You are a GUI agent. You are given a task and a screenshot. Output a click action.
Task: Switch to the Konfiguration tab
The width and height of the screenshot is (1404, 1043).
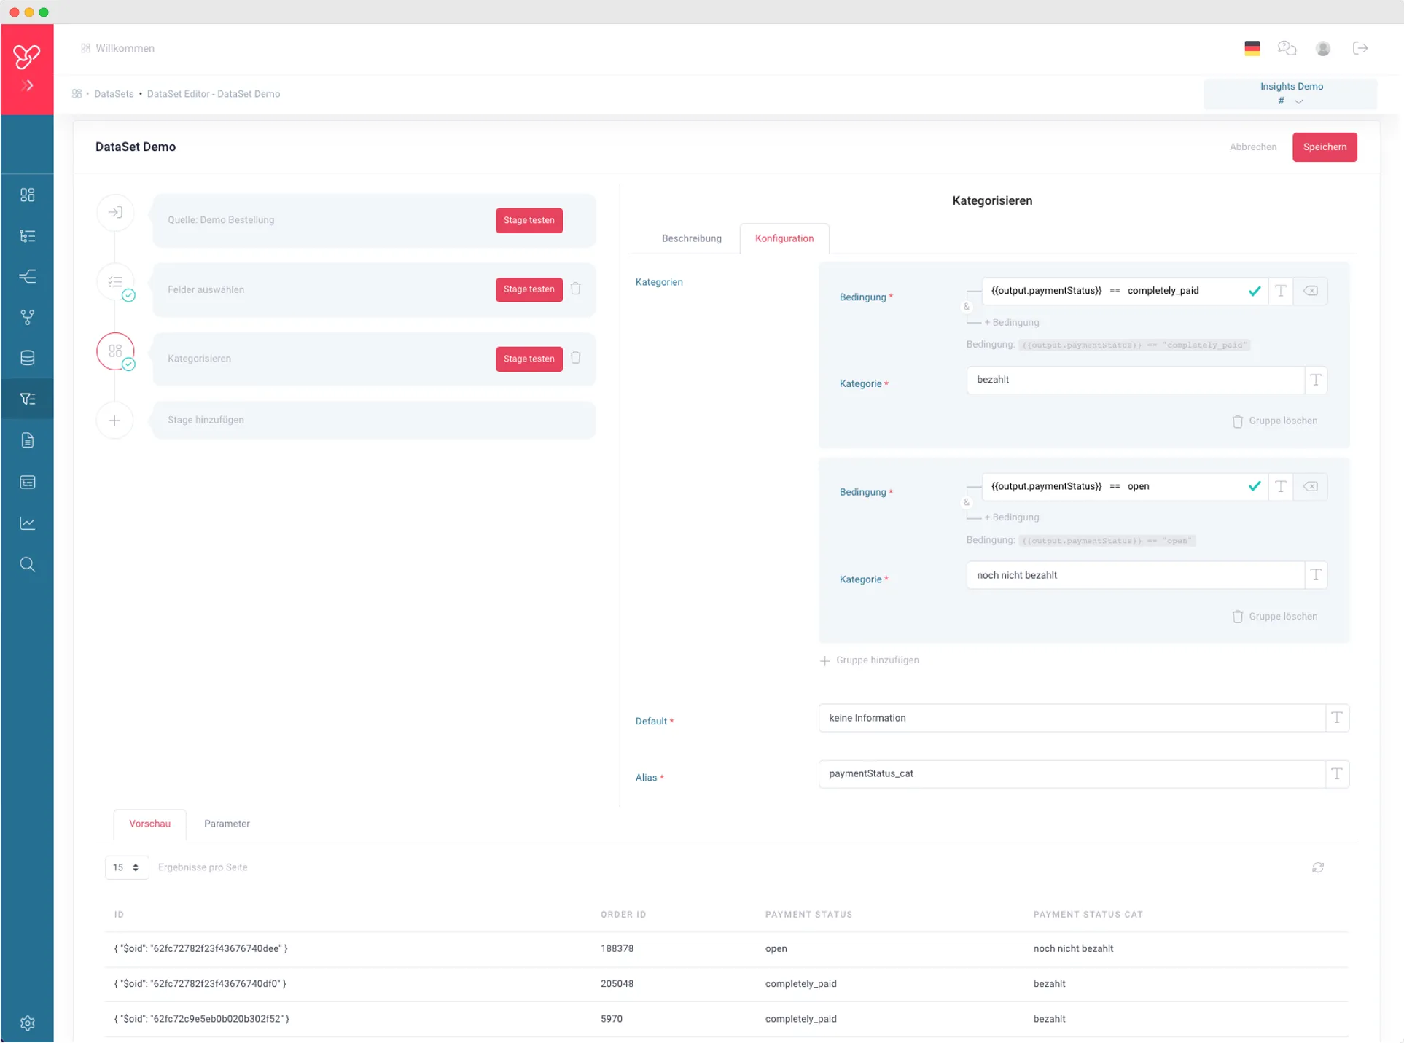tap(784, 238)
